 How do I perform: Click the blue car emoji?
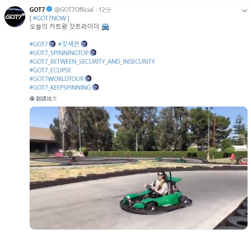click(x=105, y=27)
